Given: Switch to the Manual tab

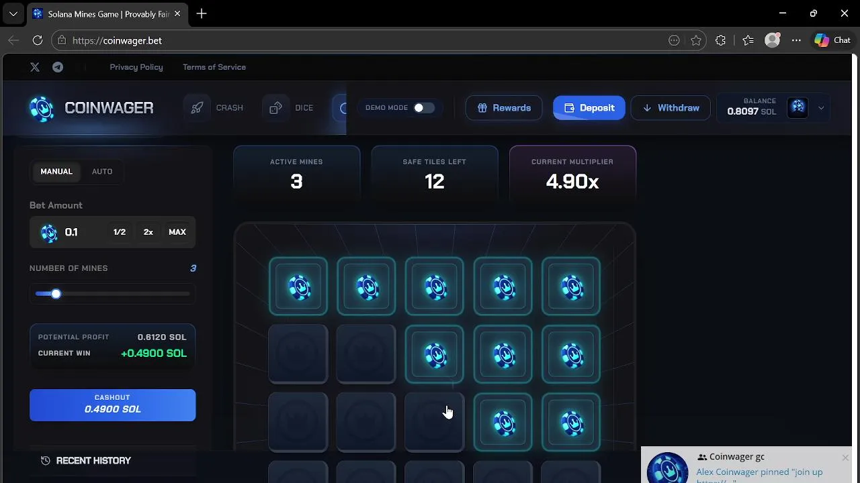Looking at the screenshot, I should [x=56, y=172].
